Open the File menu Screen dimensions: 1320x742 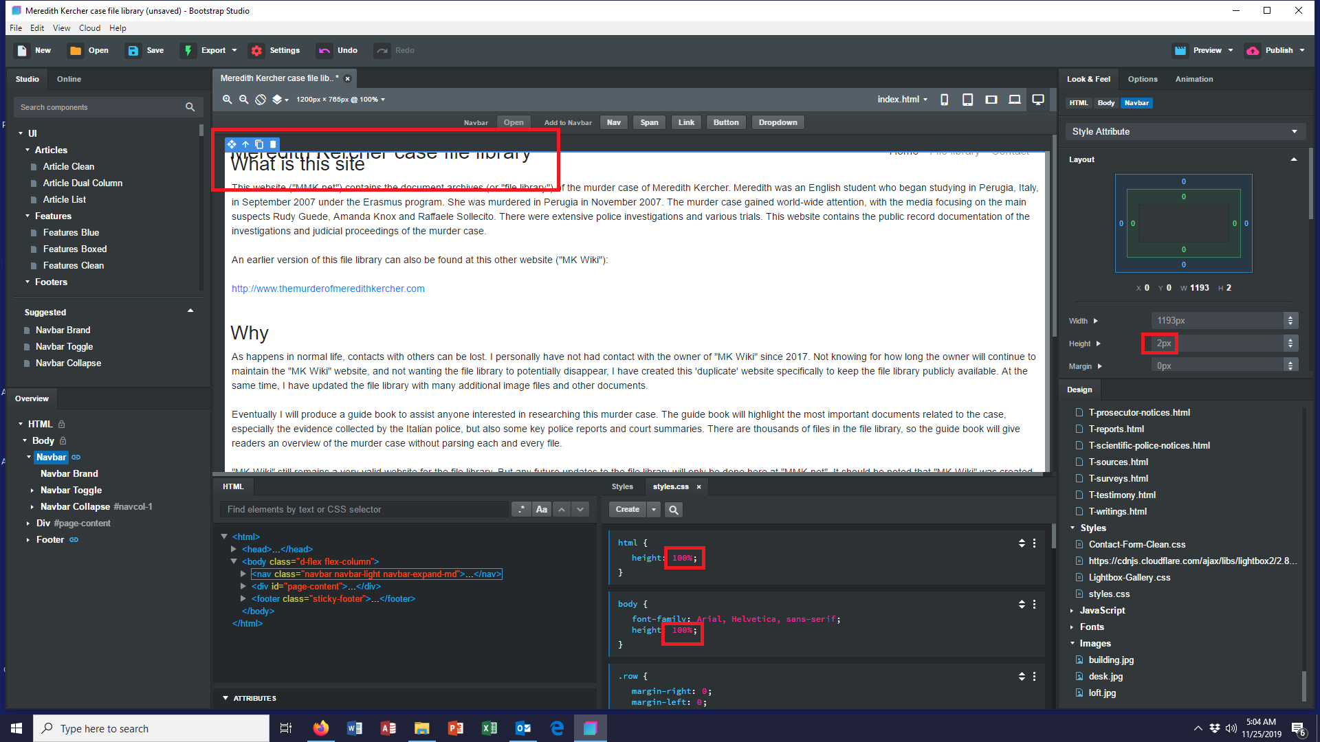pos(16,28)
